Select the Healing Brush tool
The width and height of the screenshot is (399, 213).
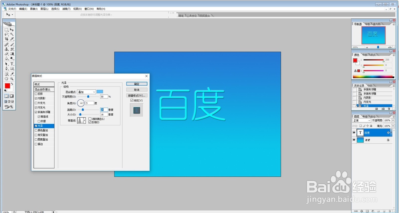point(7,45)
